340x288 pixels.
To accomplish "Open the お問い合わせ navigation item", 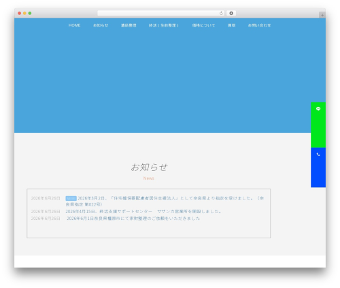I will click(259, 25).
